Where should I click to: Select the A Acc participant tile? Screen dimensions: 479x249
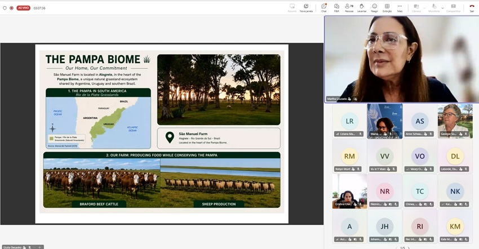[349, 226]
